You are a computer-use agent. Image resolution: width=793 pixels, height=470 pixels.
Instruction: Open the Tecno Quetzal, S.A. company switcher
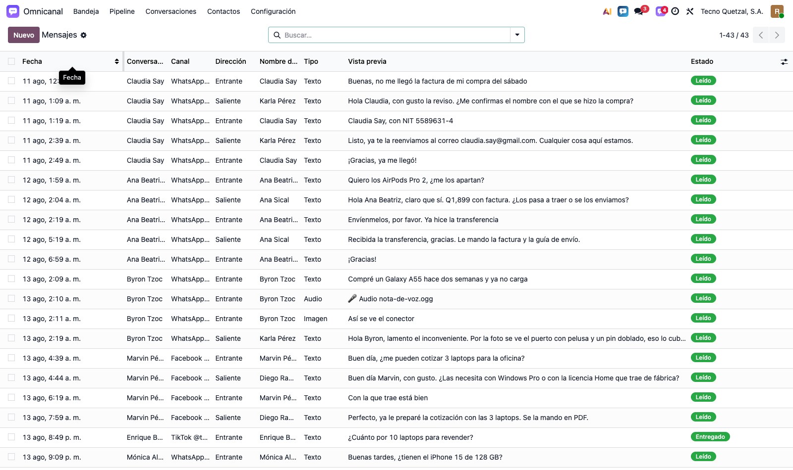732,11
